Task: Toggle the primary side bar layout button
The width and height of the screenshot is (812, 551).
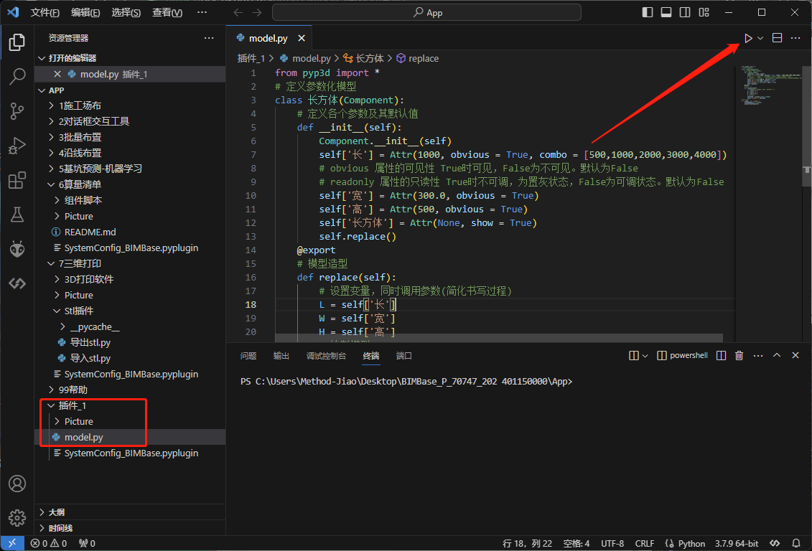Action: click(x=648, y=12)
